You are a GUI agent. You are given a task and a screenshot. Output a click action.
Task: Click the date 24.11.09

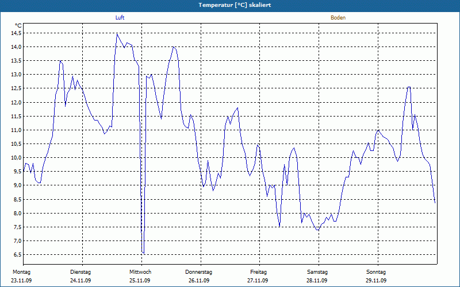point(80,281)
